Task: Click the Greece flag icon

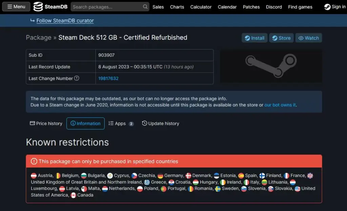Action: click(x=147, y=183)
